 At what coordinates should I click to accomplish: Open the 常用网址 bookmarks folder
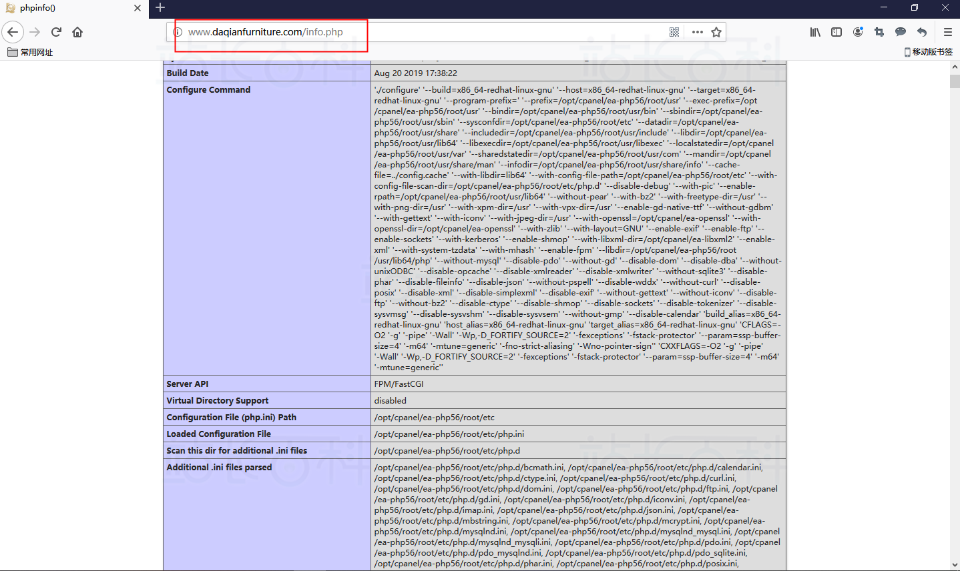[x=30, y=52]
